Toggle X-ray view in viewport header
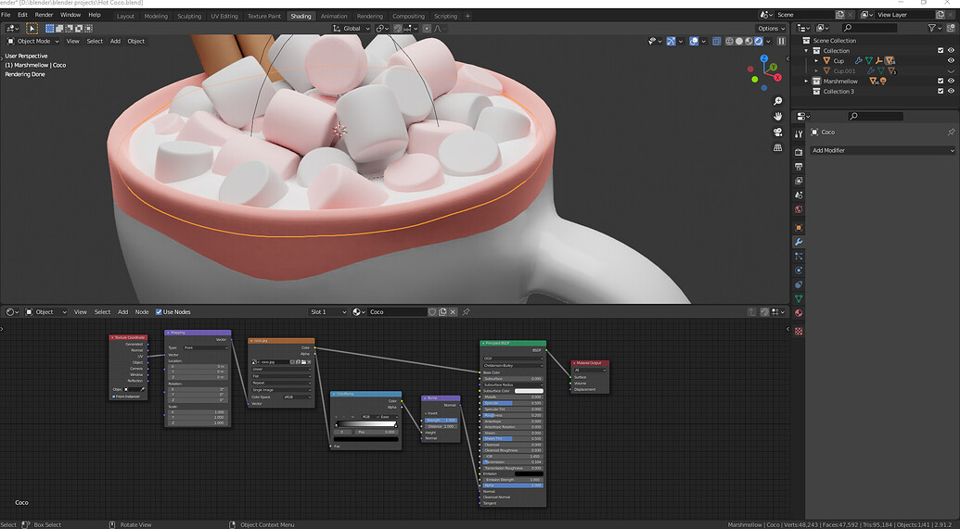 point(716,41)
